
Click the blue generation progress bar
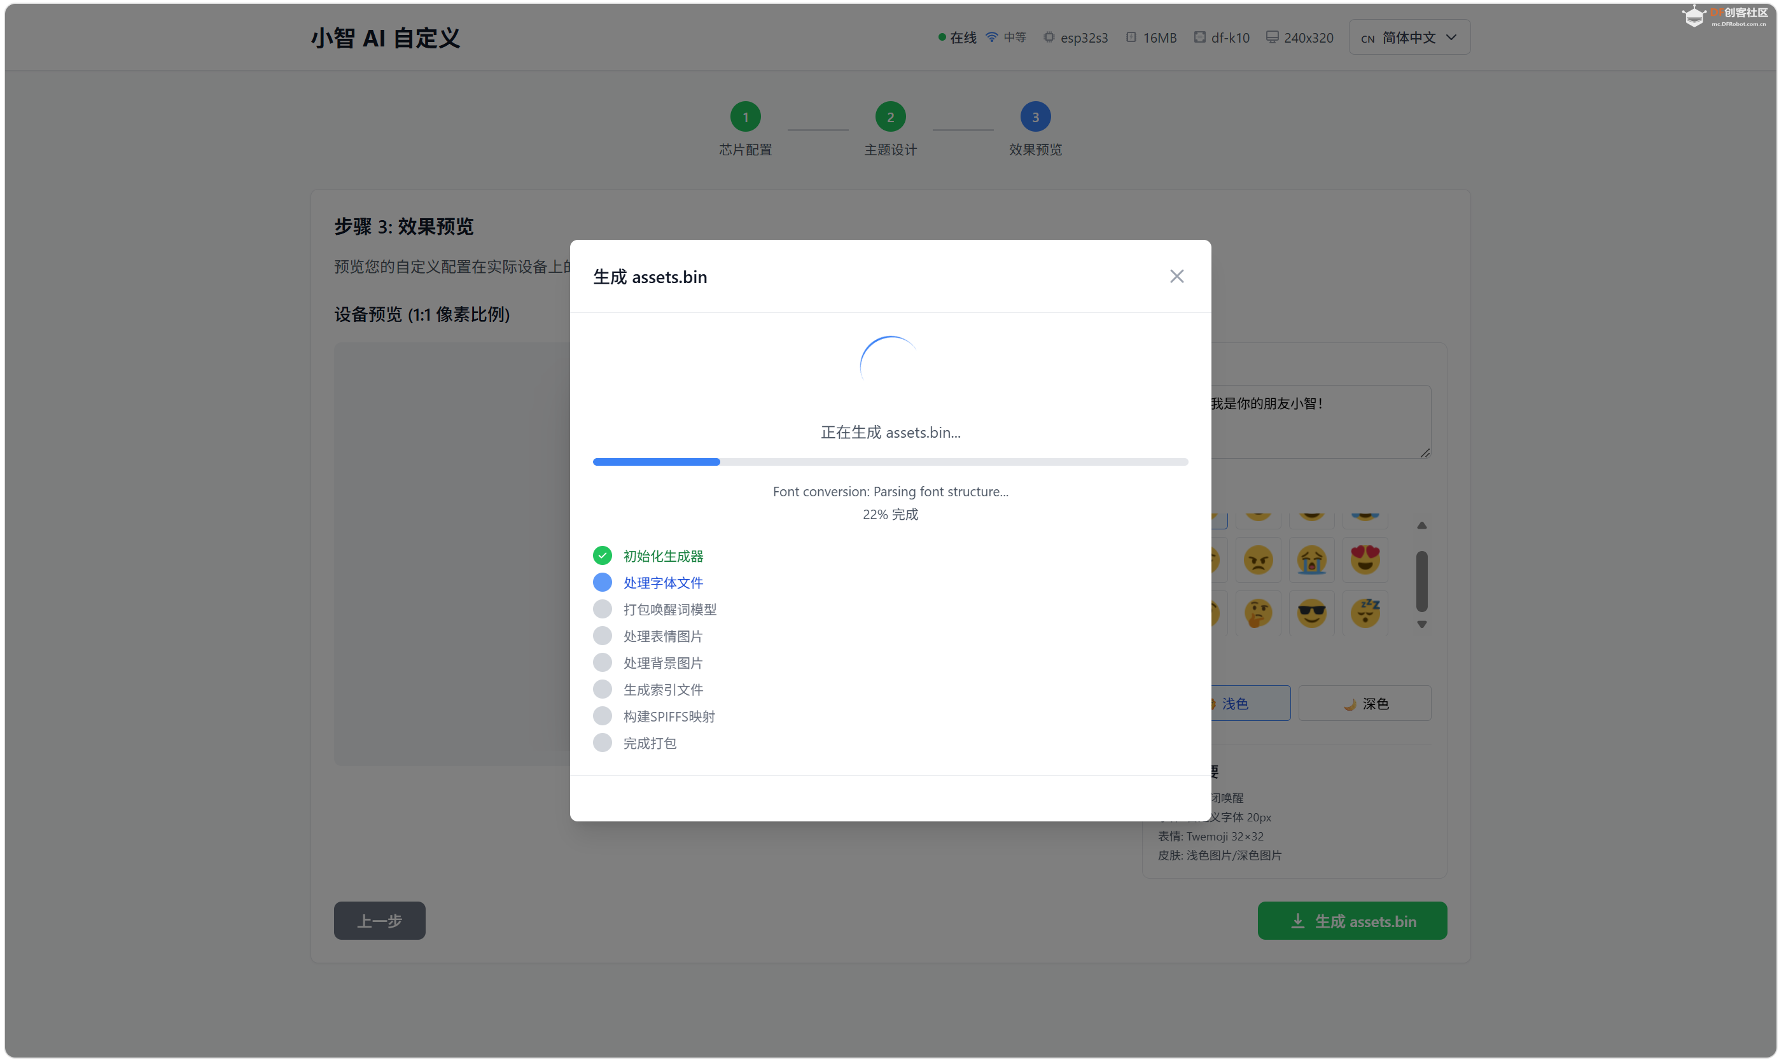pyautogui.click(x=890, y=462)
